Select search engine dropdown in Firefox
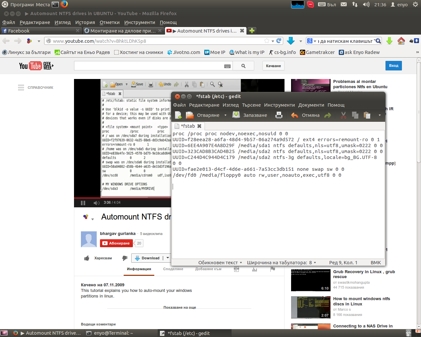The image size is (421, 337). pos(311,41)
